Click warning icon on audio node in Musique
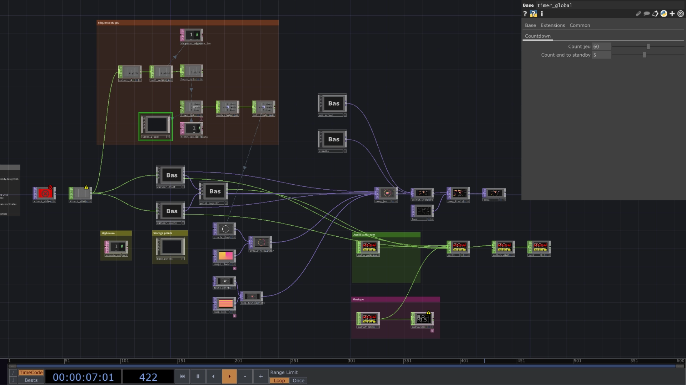The height and width of the screenshot is (385, 686). 428,313
